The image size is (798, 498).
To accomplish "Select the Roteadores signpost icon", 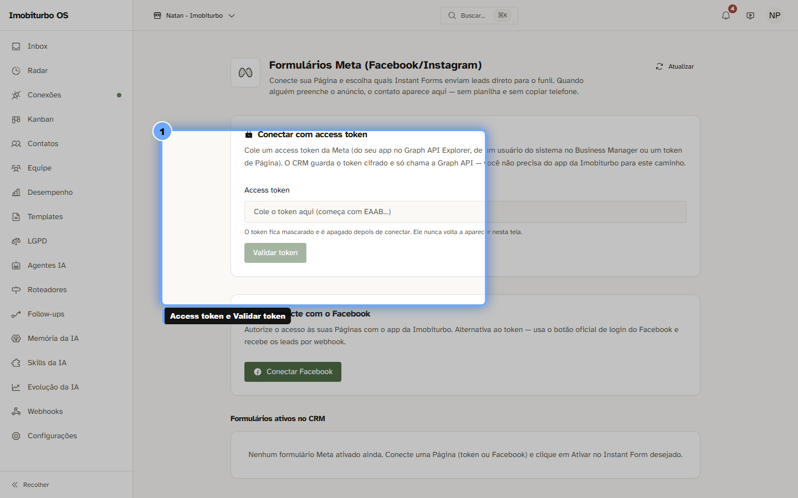I will tap(16, 290).
